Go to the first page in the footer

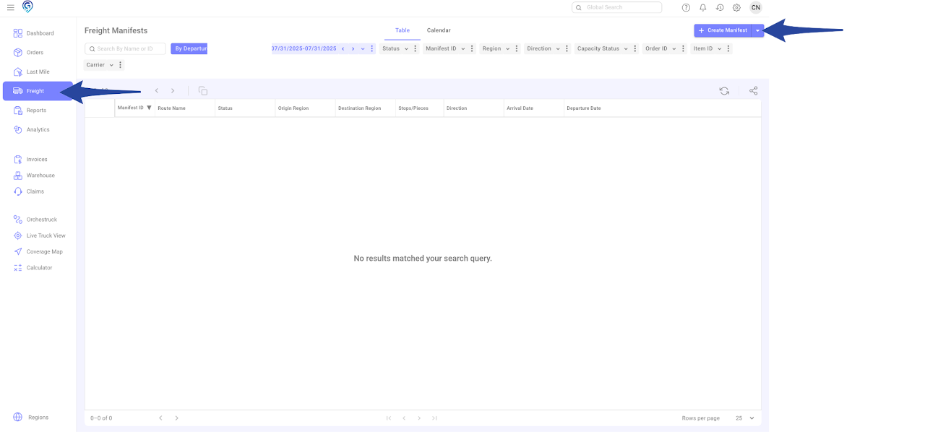pos(389,418)
